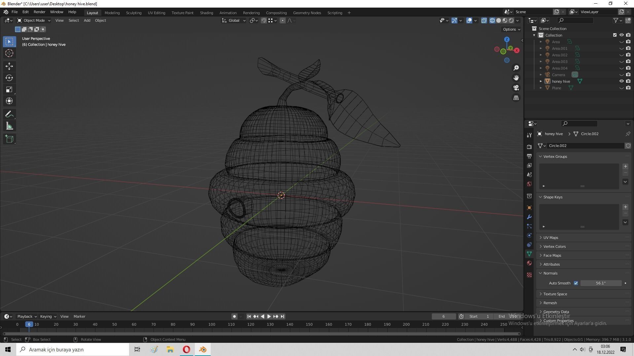The image size is (634, 356).
Task: Switch perspective/orthographic grid icon
Action: (x=516, y=98)
